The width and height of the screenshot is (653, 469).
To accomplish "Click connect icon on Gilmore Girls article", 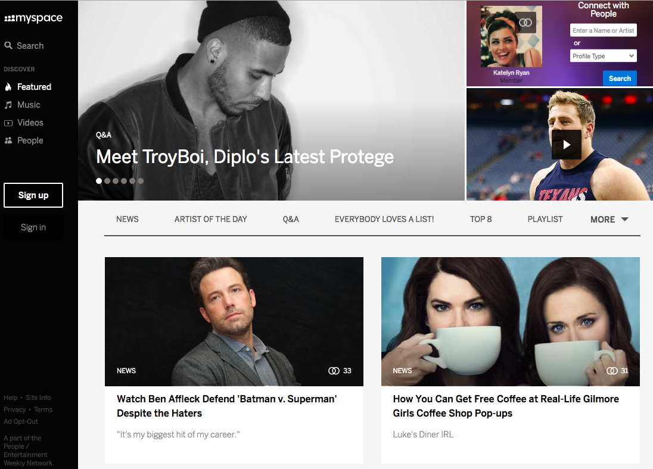I will 612,371.
